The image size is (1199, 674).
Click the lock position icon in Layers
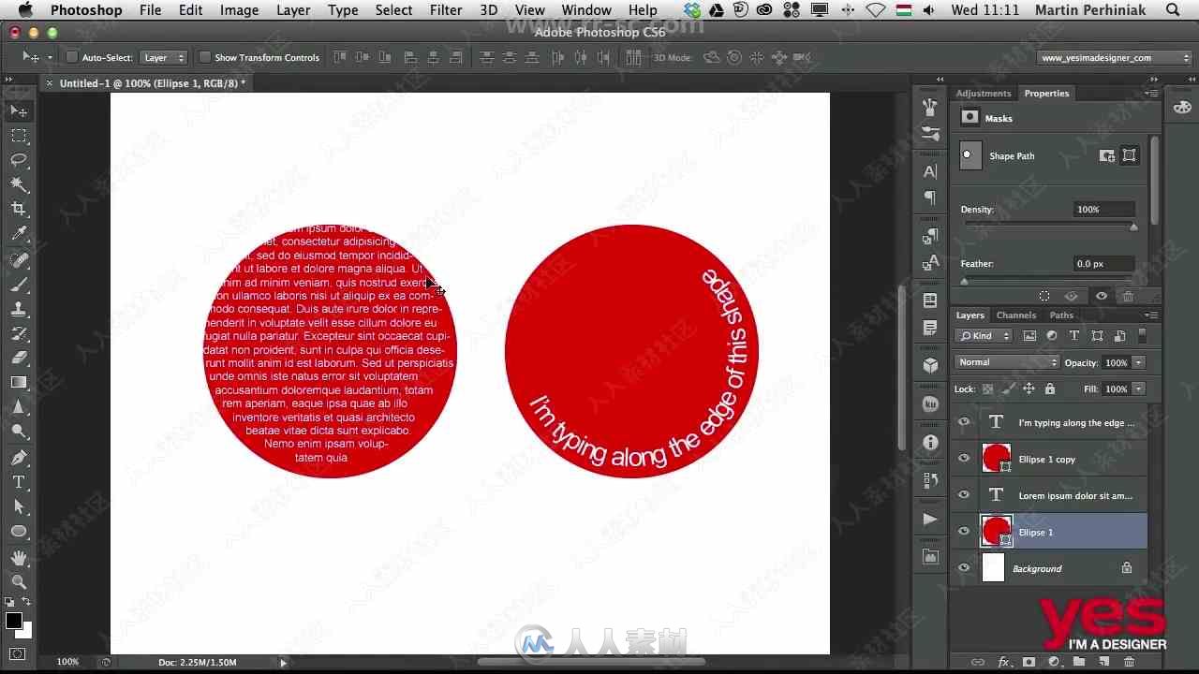[1029, 388]
